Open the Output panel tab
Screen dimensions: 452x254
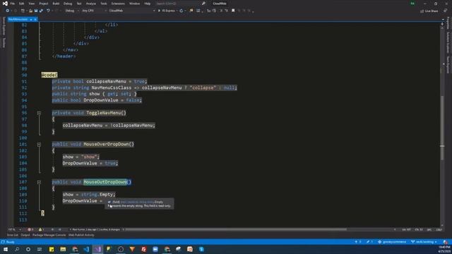[x=25, y=235]
